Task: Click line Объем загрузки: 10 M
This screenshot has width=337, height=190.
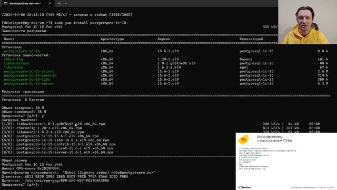Action: tap(23, 108)
